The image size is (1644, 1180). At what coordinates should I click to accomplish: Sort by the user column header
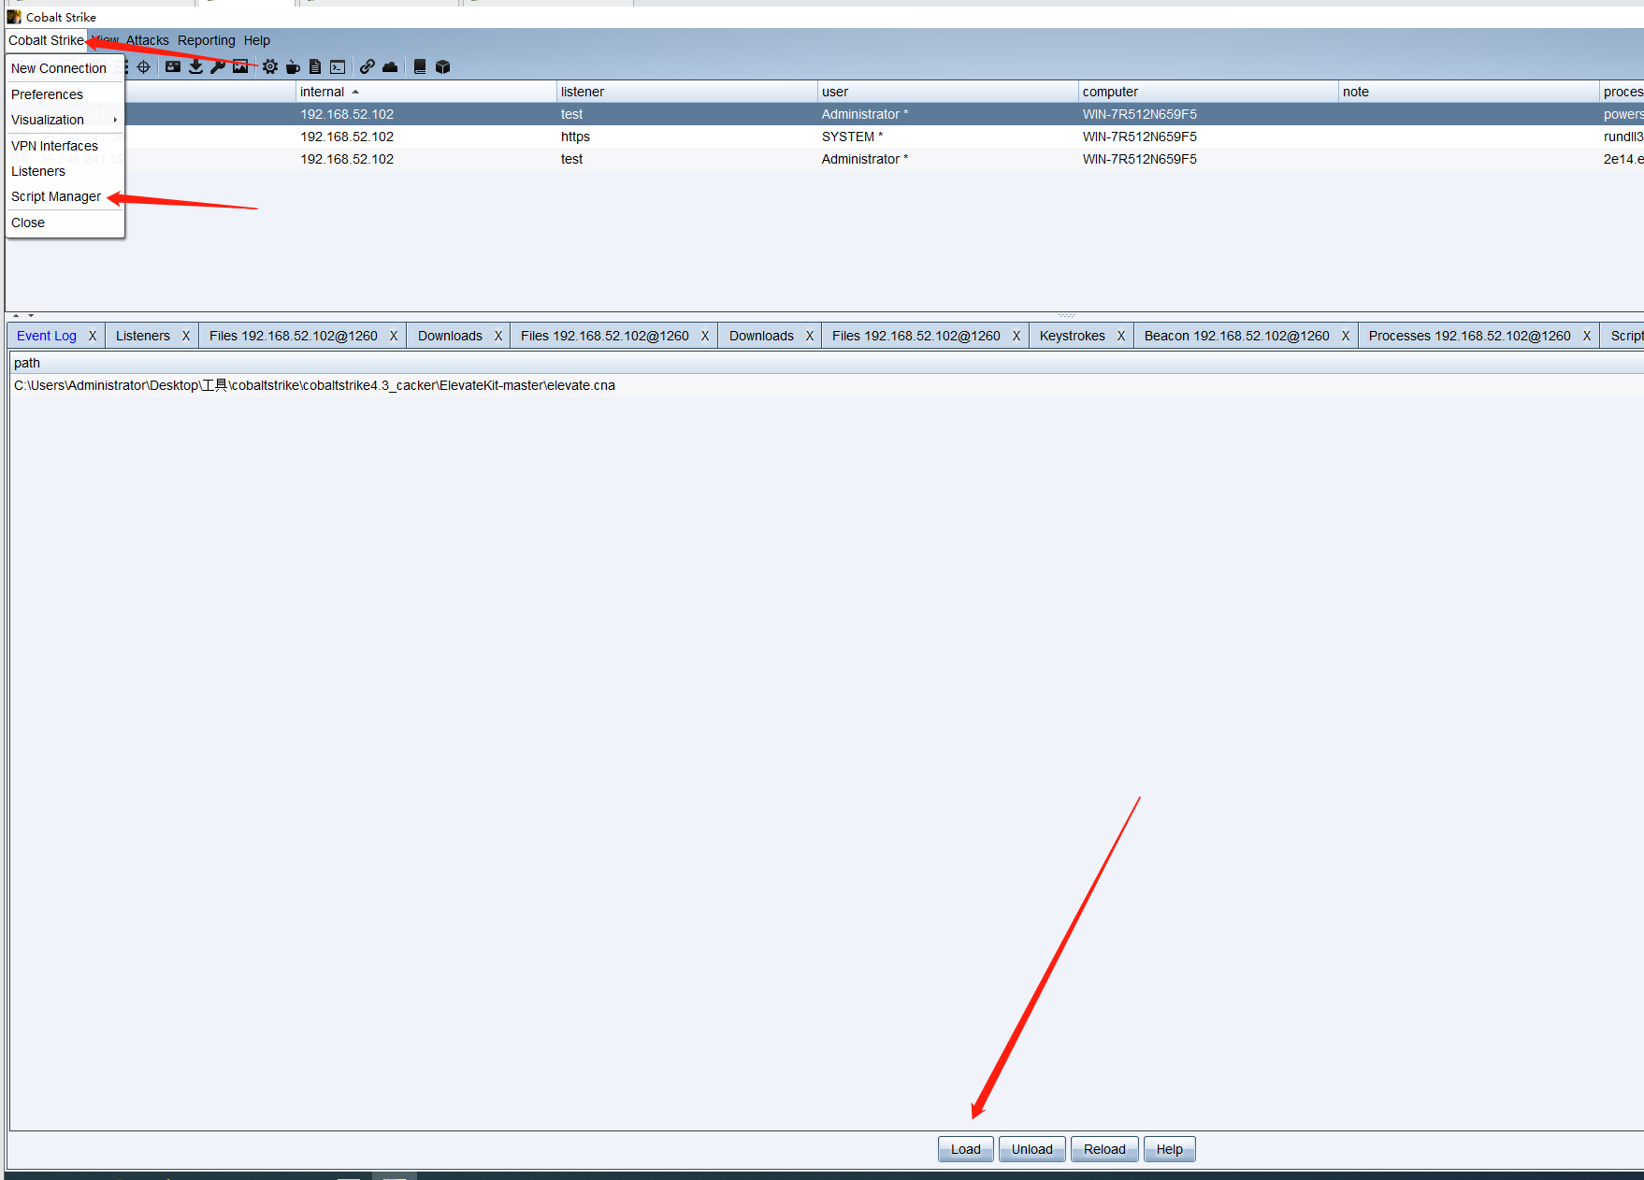click(947, 92)
